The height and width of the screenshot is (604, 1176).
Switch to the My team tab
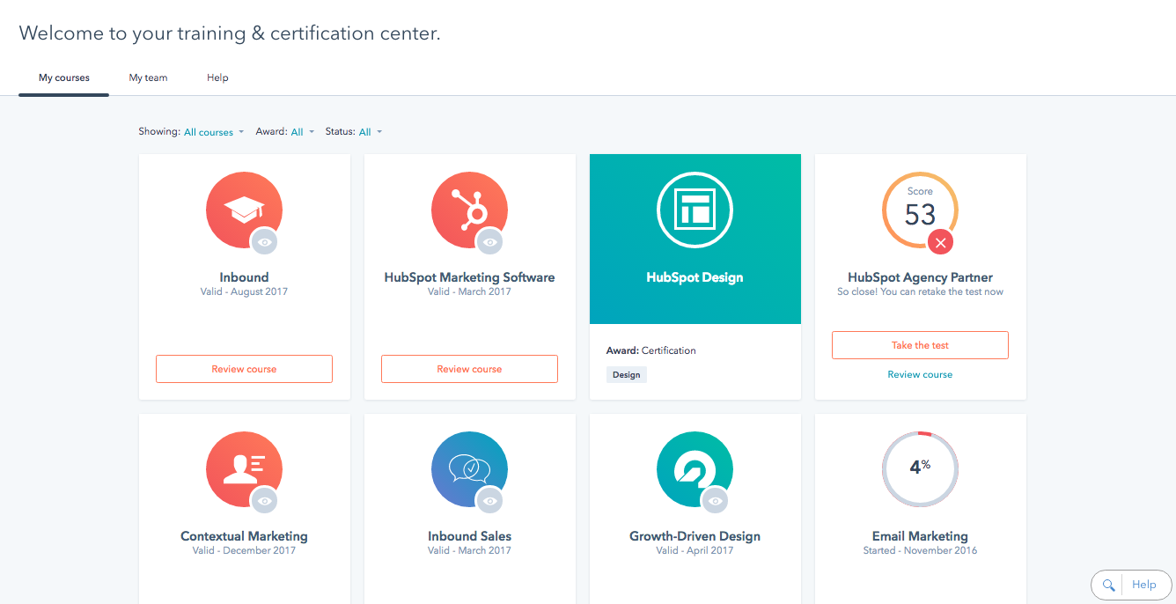coord(148,77)
